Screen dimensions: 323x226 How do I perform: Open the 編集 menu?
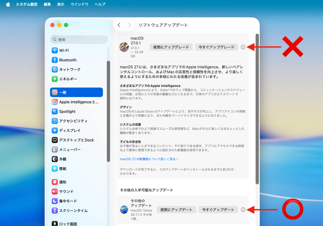pyautogui.click(x=47, y=4)
